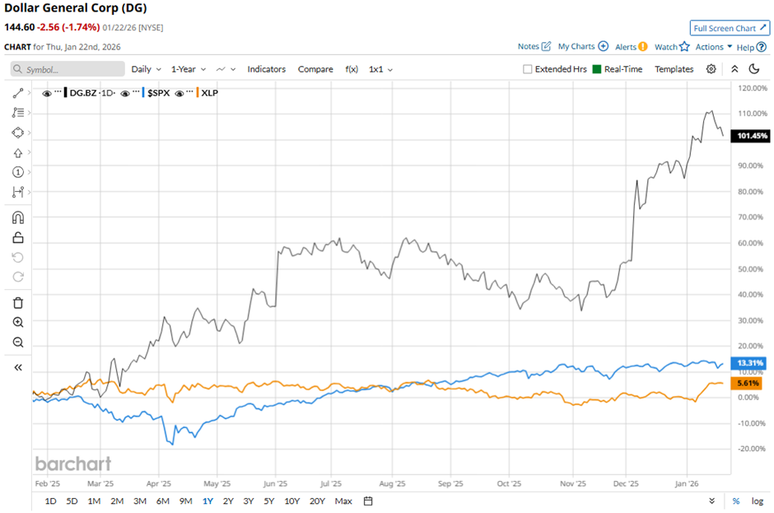
Task: Open chart settings gear
Action: click(x=711, y=69)
